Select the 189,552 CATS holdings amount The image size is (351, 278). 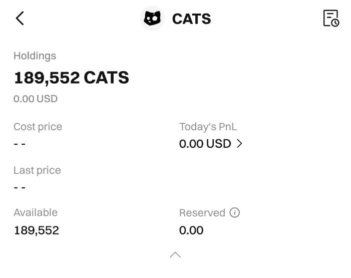[x=71, y=78]
